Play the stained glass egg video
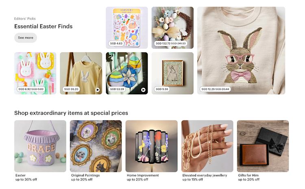Image resolution: width=305 pixels, height=189 pixels. (x=144, y=90)
